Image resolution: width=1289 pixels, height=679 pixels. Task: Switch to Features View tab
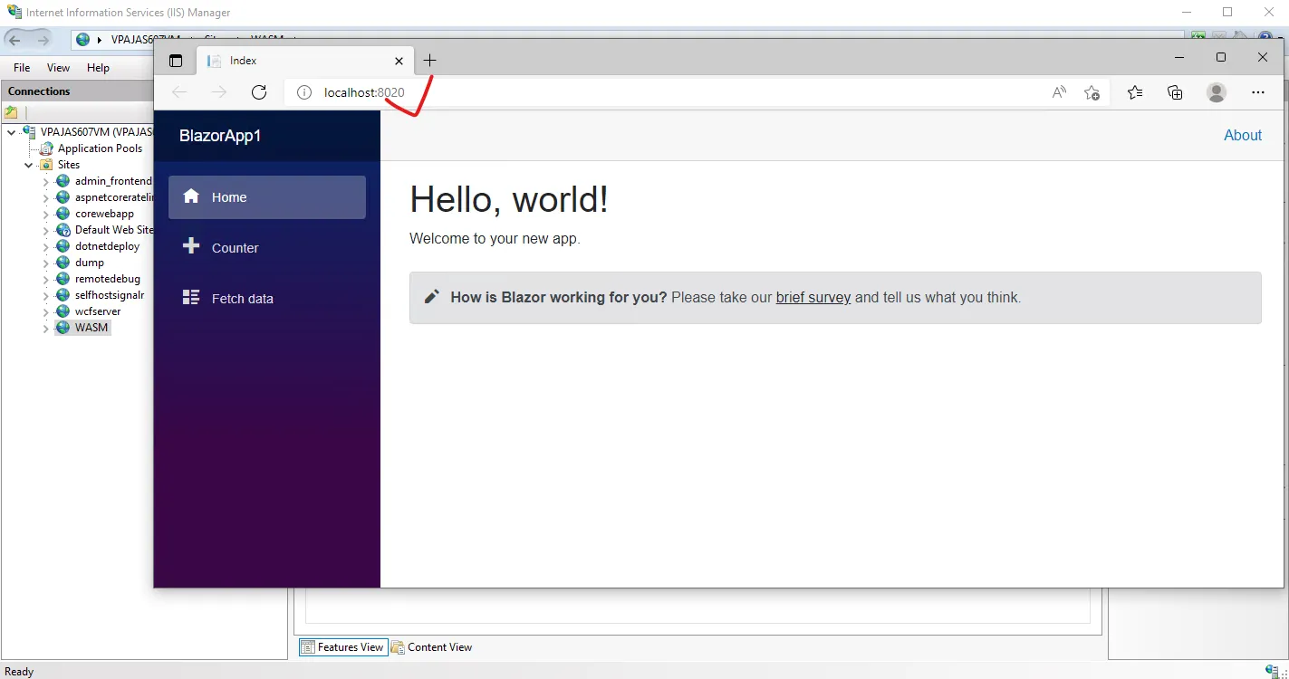point(342,647)
